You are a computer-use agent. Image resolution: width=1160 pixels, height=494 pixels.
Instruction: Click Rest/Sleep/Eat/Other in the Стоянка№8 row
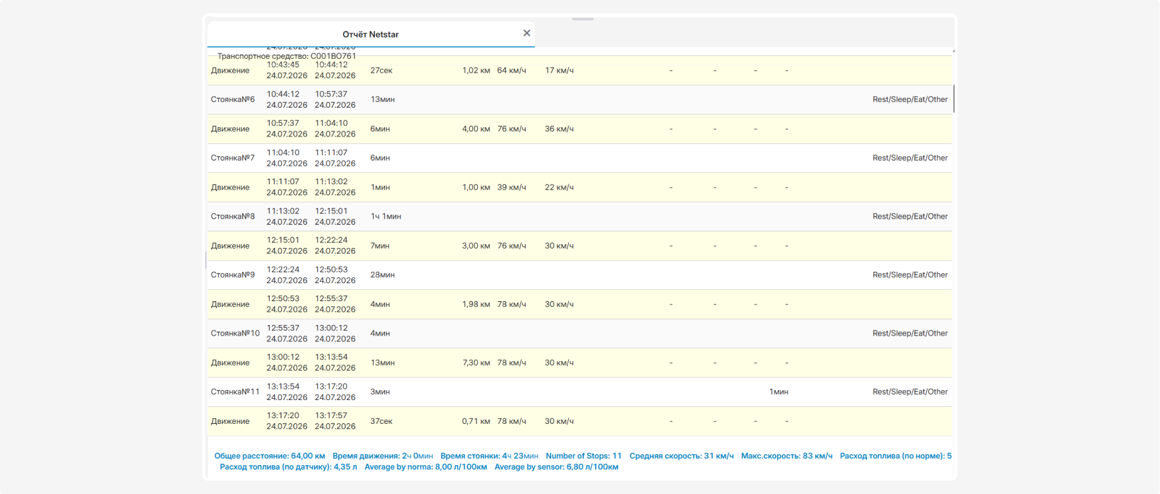point(910,217)
